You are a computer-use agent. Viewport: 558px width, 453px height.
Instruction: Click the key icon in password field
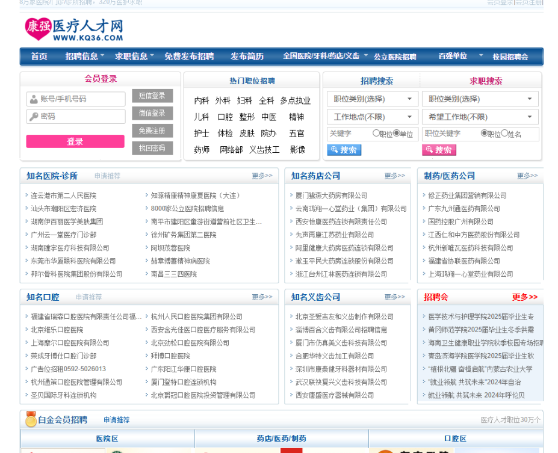point(33,116)
